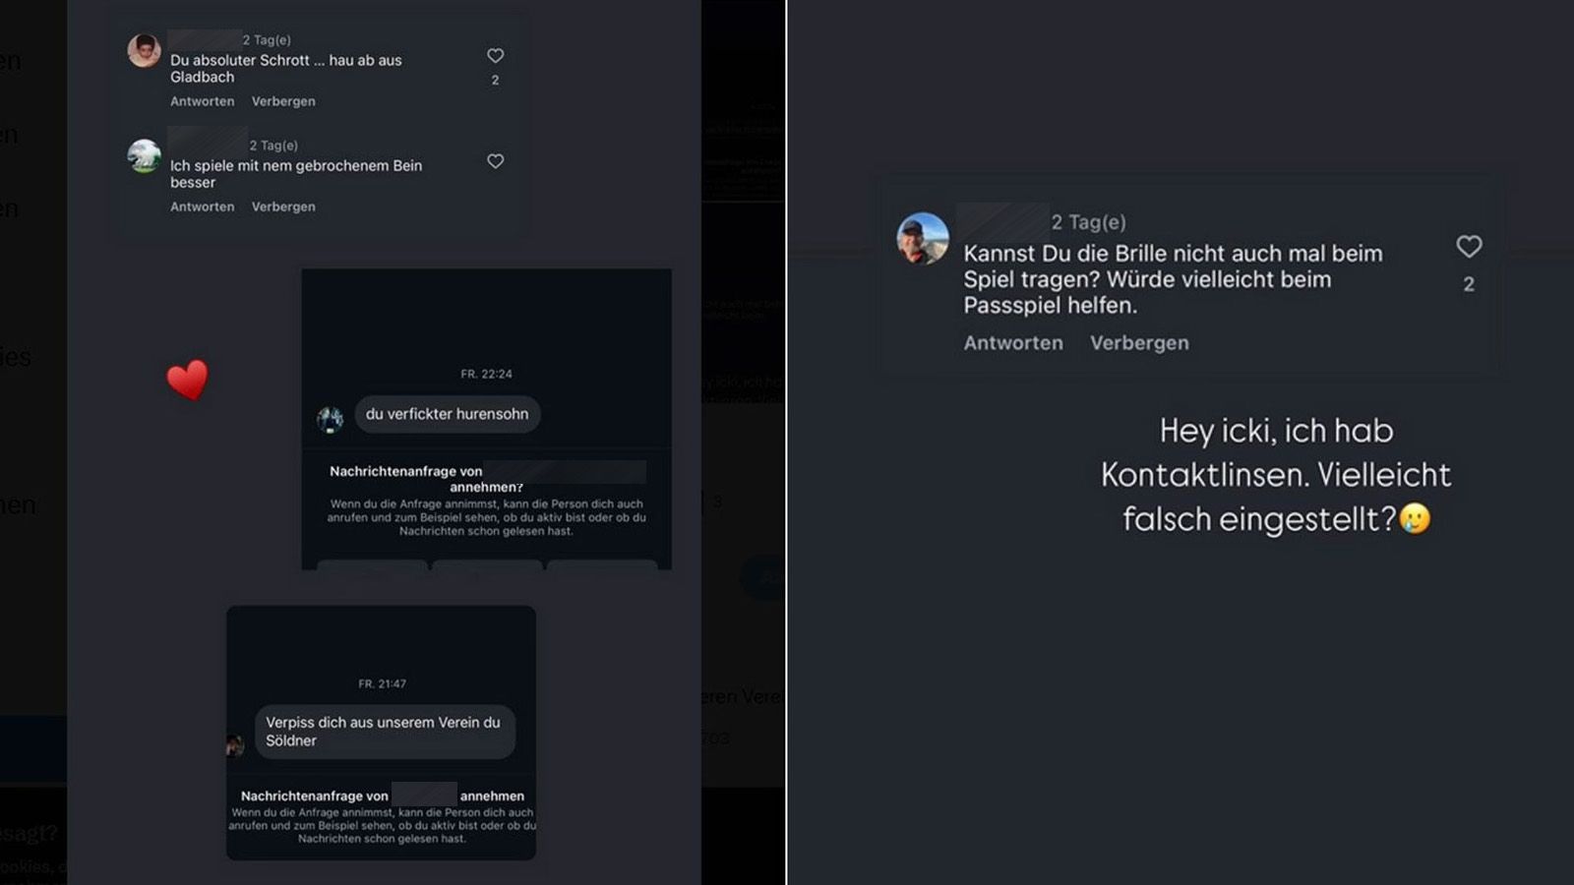Click Antworten under "gebrochenem Bein" comment

click(202, 206)
